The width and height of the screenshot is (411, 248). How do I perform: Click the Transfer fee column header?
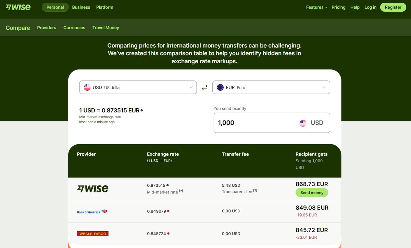(235, 154)
